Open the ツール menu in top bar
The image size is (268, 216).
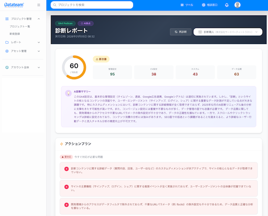(187, 5)
